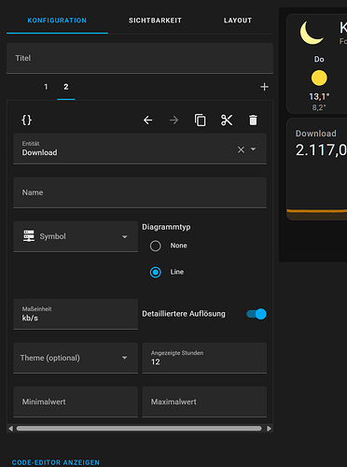Screen dimensions: 347x467
Task: Add new entity with plus icon
Action: [264, 87]
